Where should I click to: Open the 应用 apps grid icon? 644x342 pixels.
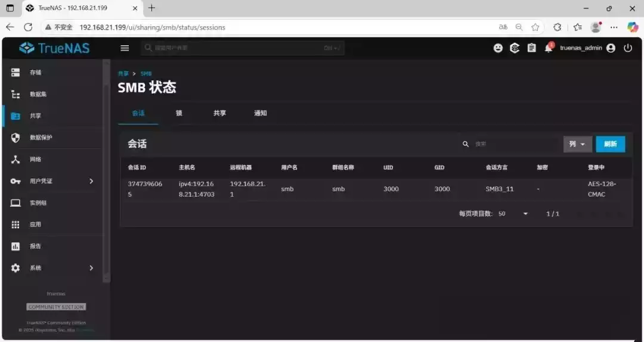point(15,225)
